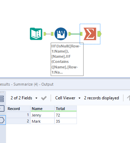Click the Input Data output anchor
The image size is (130, 143).
coord(45,34)
